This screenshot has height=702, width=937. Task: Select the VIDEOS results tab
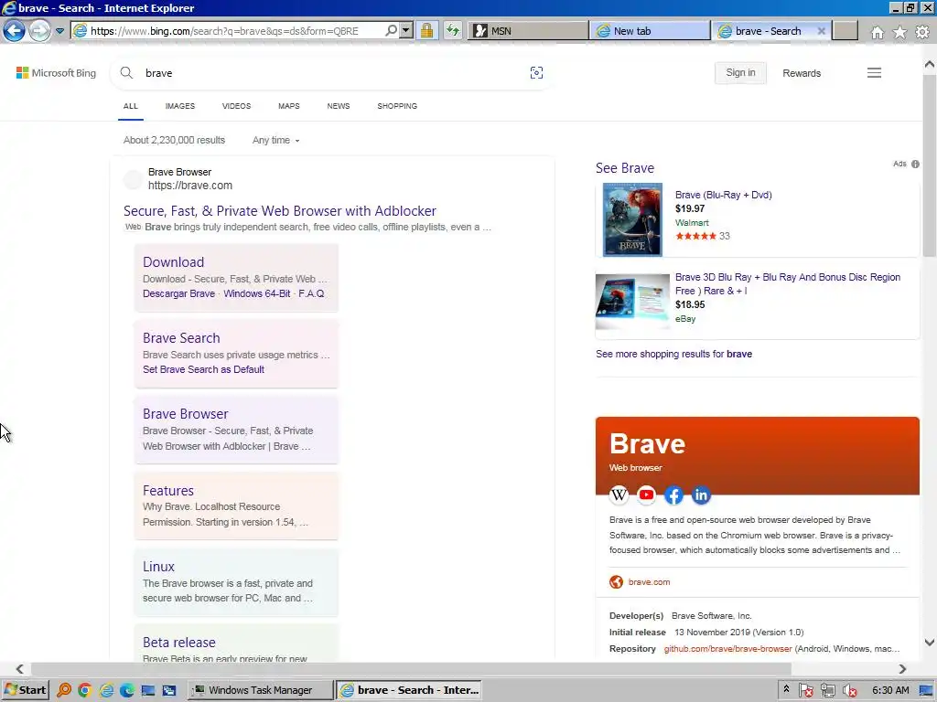pyautogui.click(x=236, y=106)
